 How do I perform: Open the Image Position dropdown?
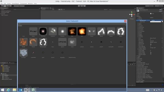pos(156,48)
